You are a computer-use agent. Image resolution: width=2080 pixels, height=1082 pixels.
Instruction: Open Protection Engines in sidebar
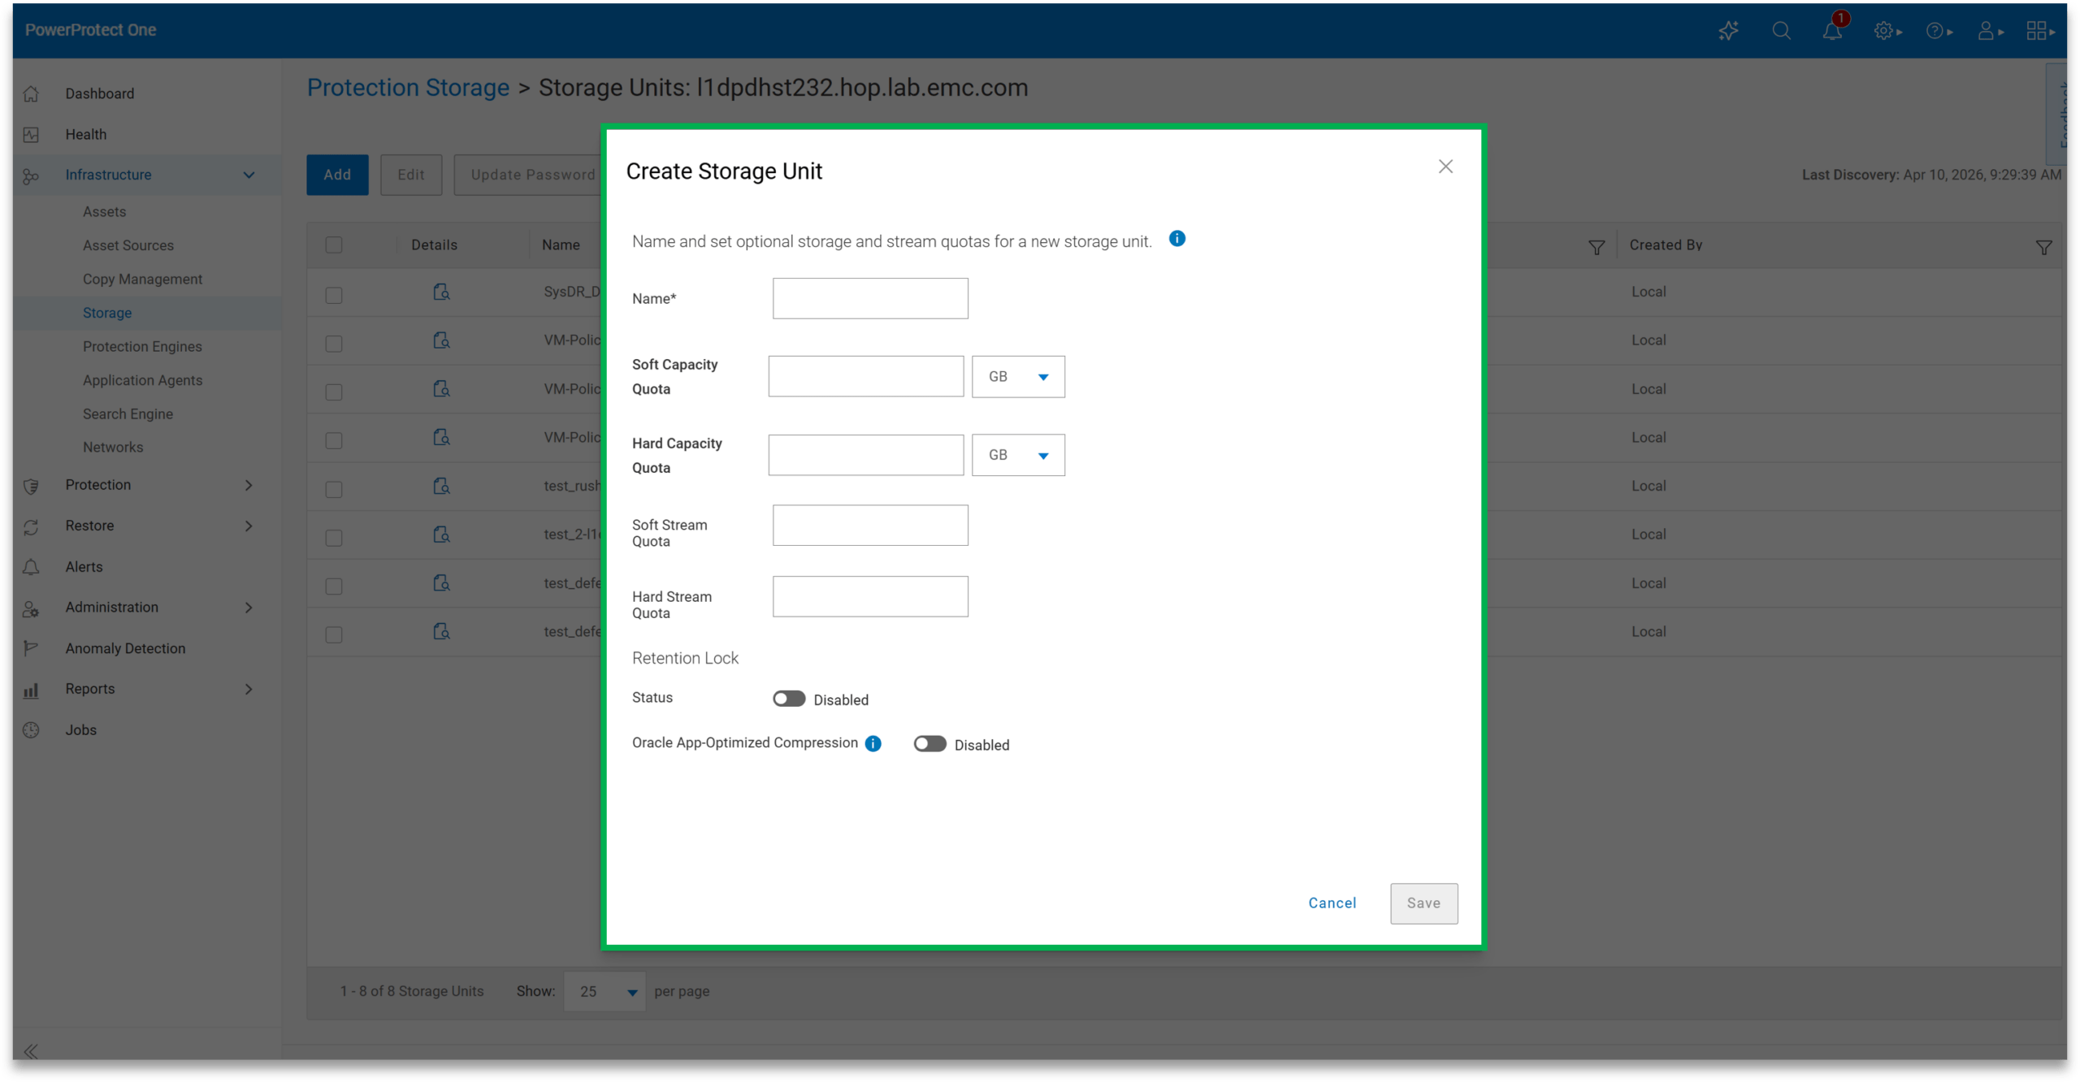[x=142, y=346]
